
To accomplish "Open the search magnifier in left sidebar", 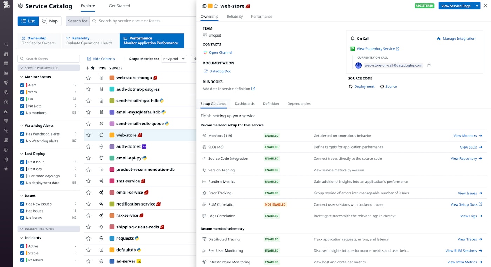I will [6, 44].
